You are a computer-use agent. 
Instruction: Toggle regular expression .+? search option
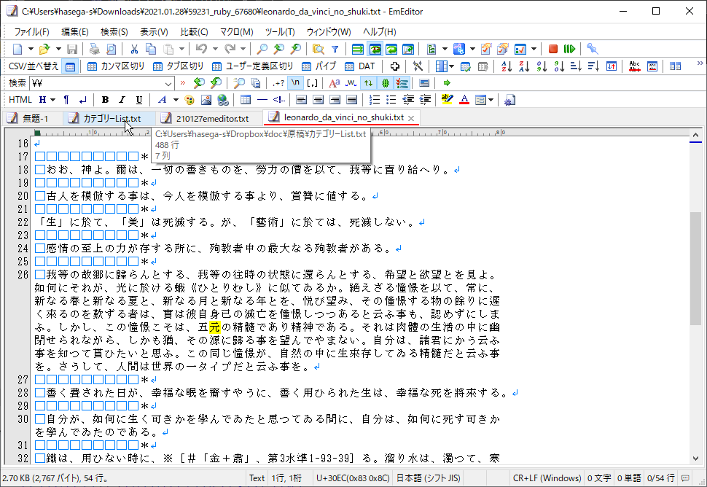tap(278, 83)
